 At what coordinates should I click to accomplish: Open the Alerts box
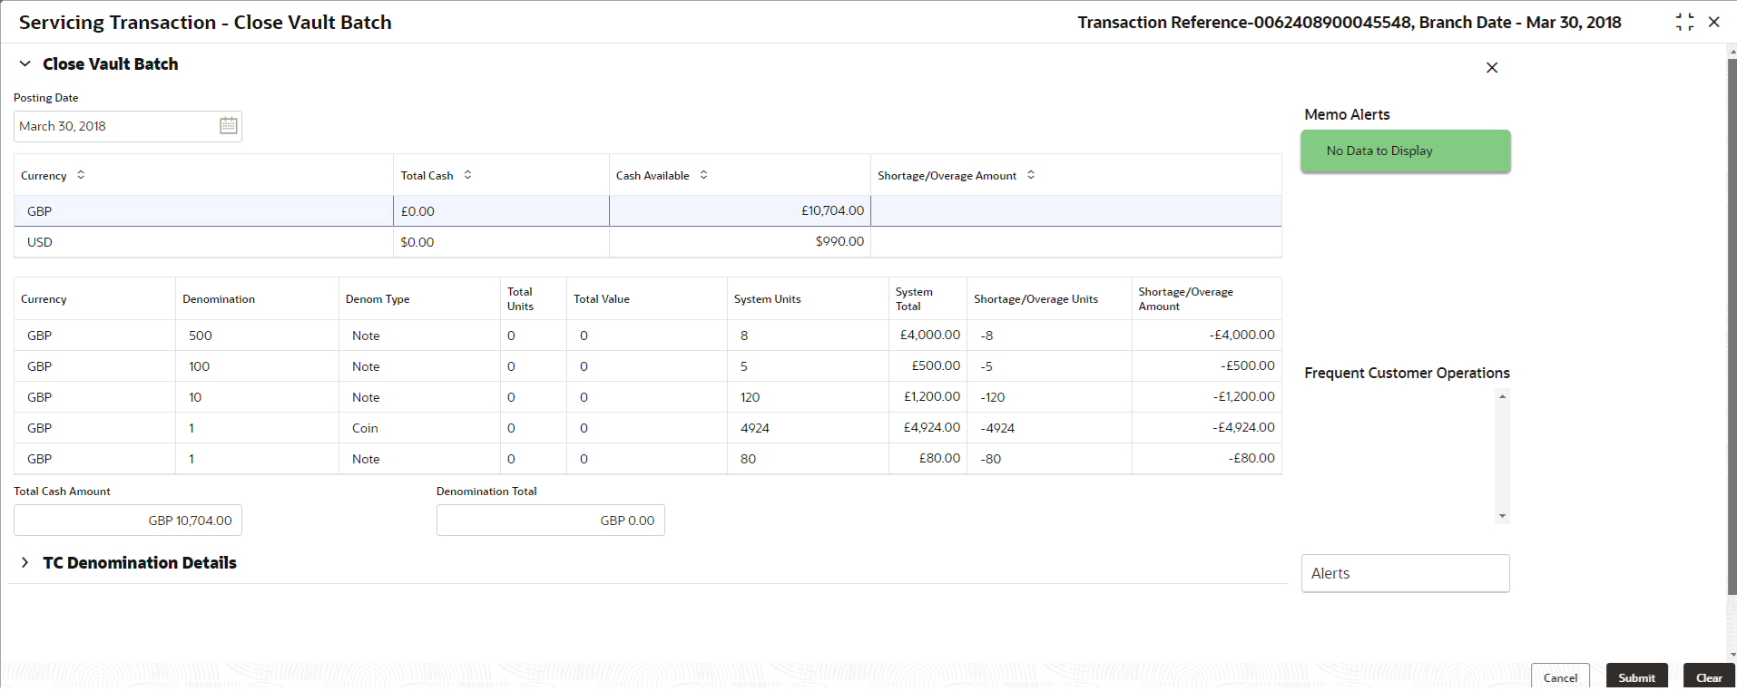pyautogui.click(x=1405, y=573)
